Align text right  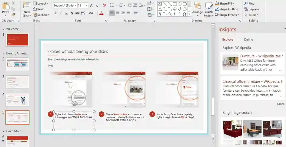pyautogui.click(x=123, y=13)
